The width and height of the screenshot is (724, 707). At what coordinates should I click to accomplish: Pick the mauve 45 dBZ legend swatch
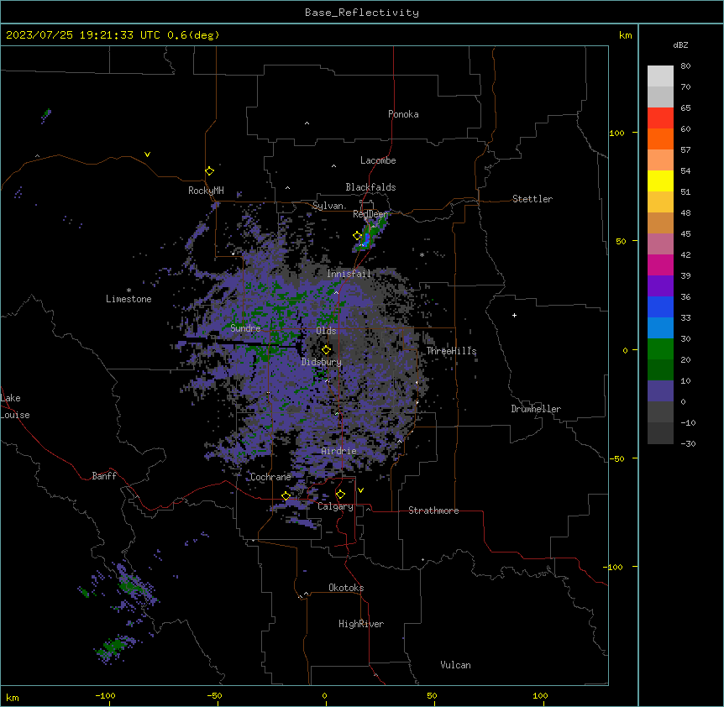click(660, 244)
